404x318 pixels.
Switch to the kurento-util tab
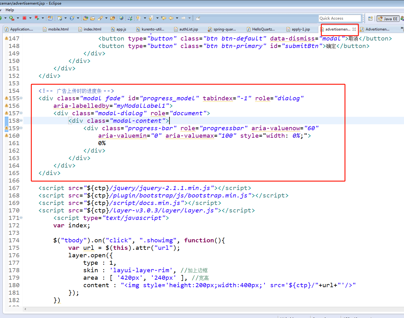click(150, 29)
